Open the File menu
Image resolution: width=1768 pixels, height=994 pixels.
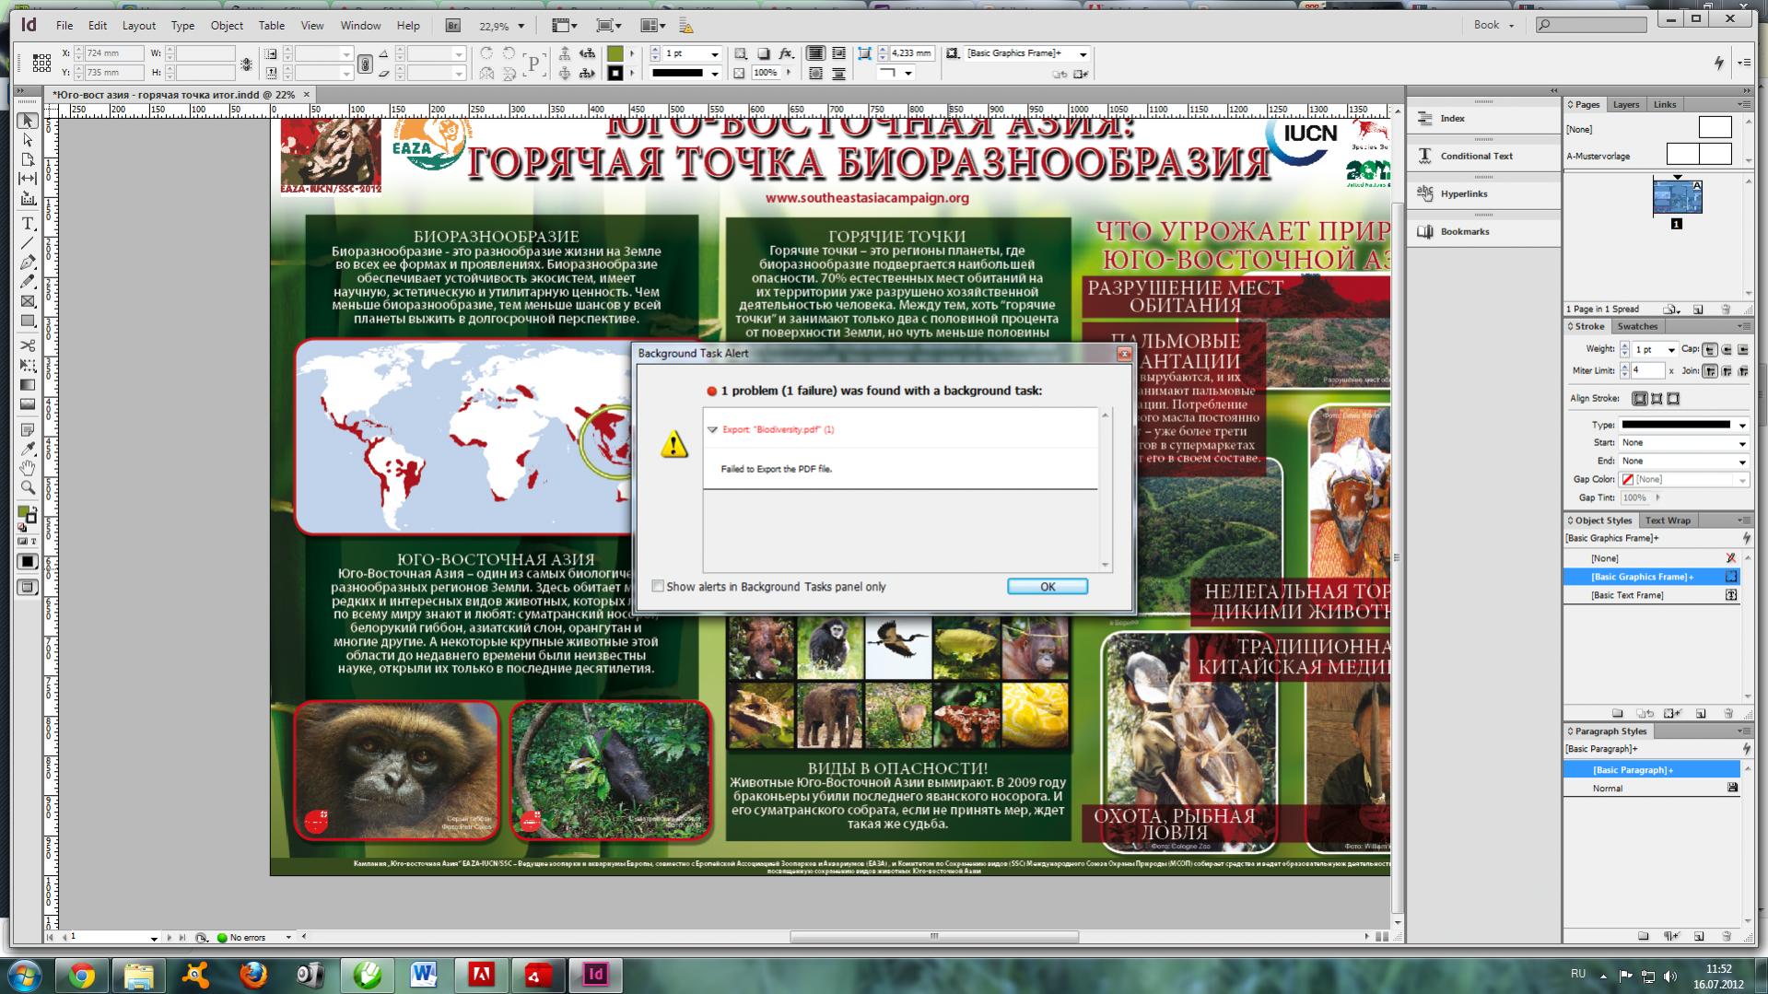point(64,26)
